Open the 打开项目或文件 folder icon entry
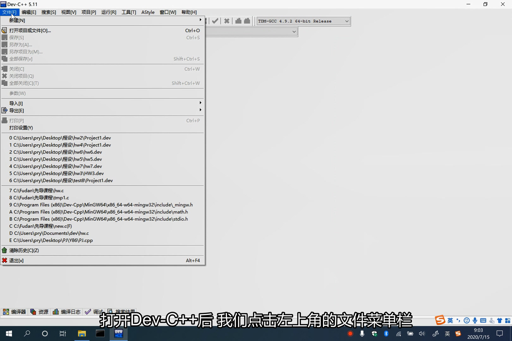Image resolution: width=512 pixels, height=341 pixels. coord(4,30)
